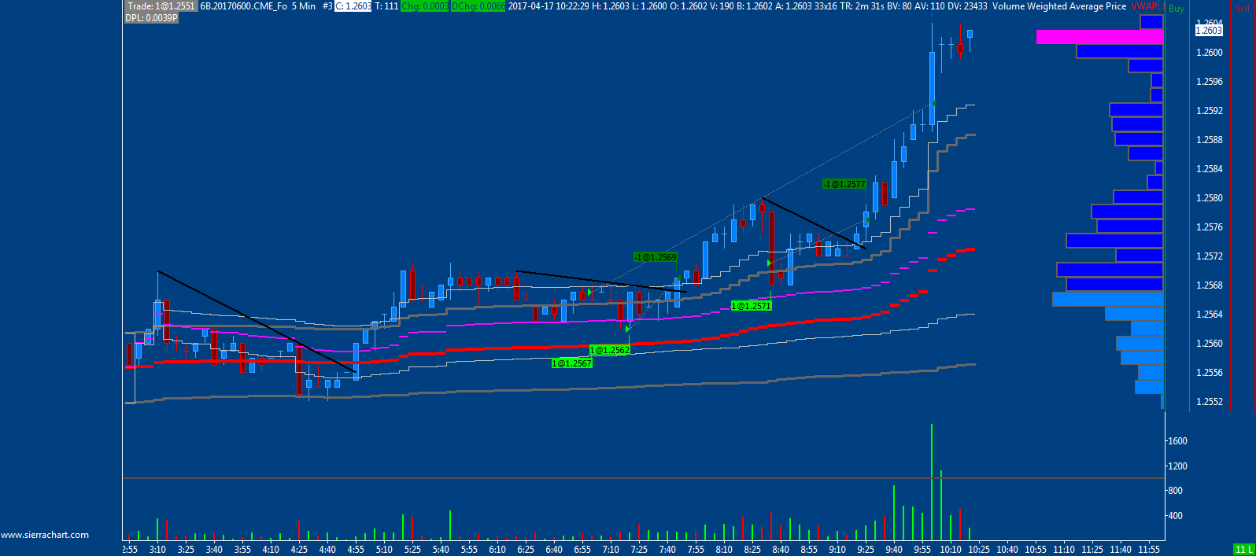Click the 1600 volume scale label
1256x556 pixels.
1177,441
